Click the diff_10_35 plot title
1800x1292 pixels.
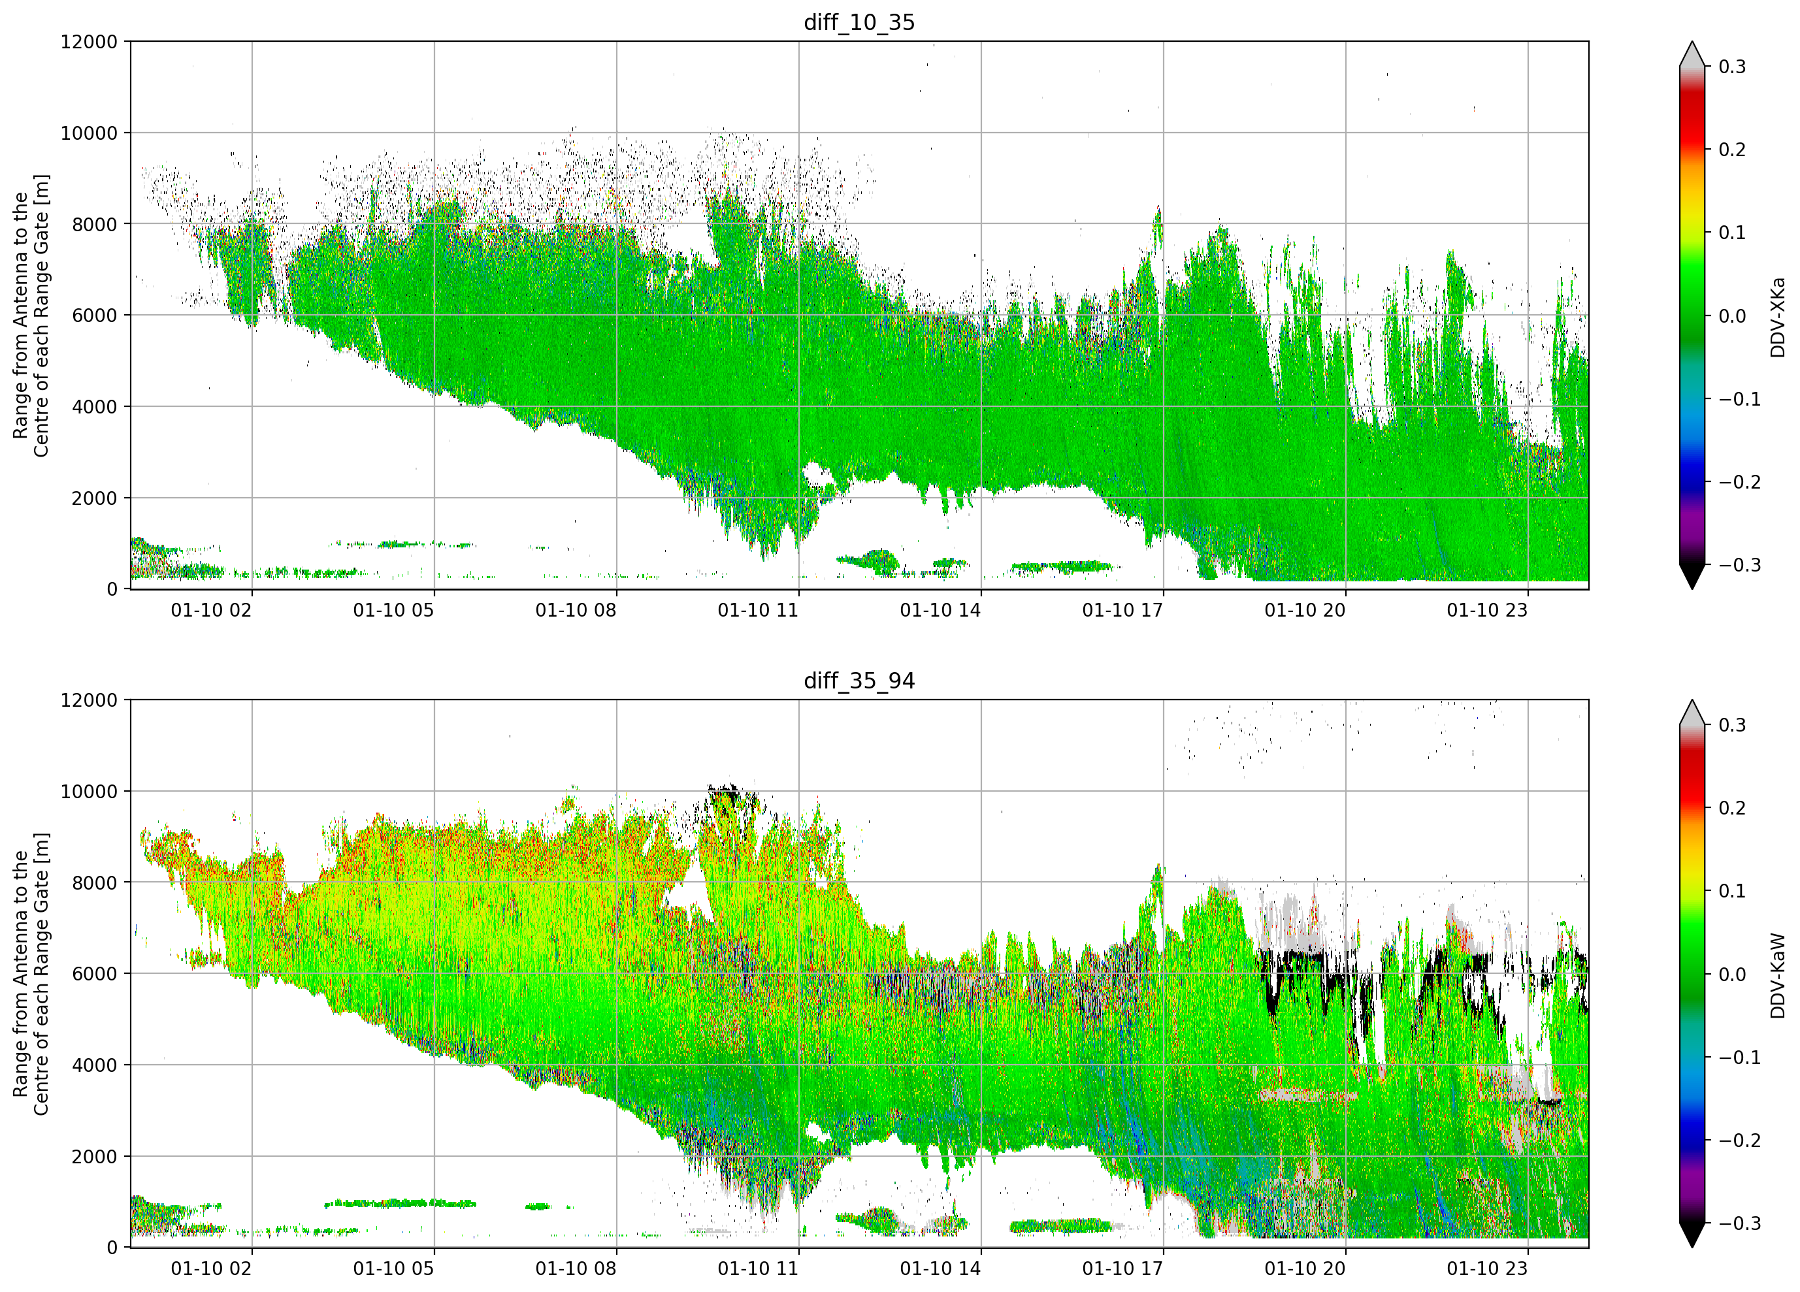click(x=859, y=22)
